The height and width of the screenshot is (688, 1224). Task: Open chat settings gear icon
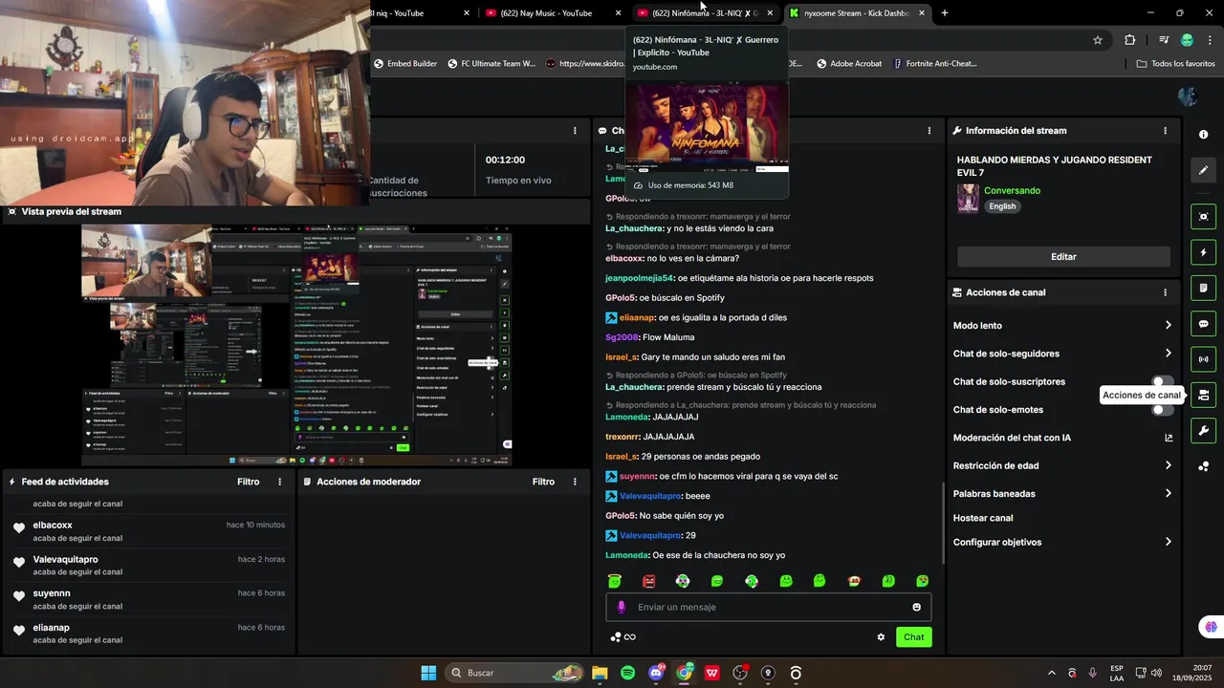pyautogui.click(x=881, y=637)
